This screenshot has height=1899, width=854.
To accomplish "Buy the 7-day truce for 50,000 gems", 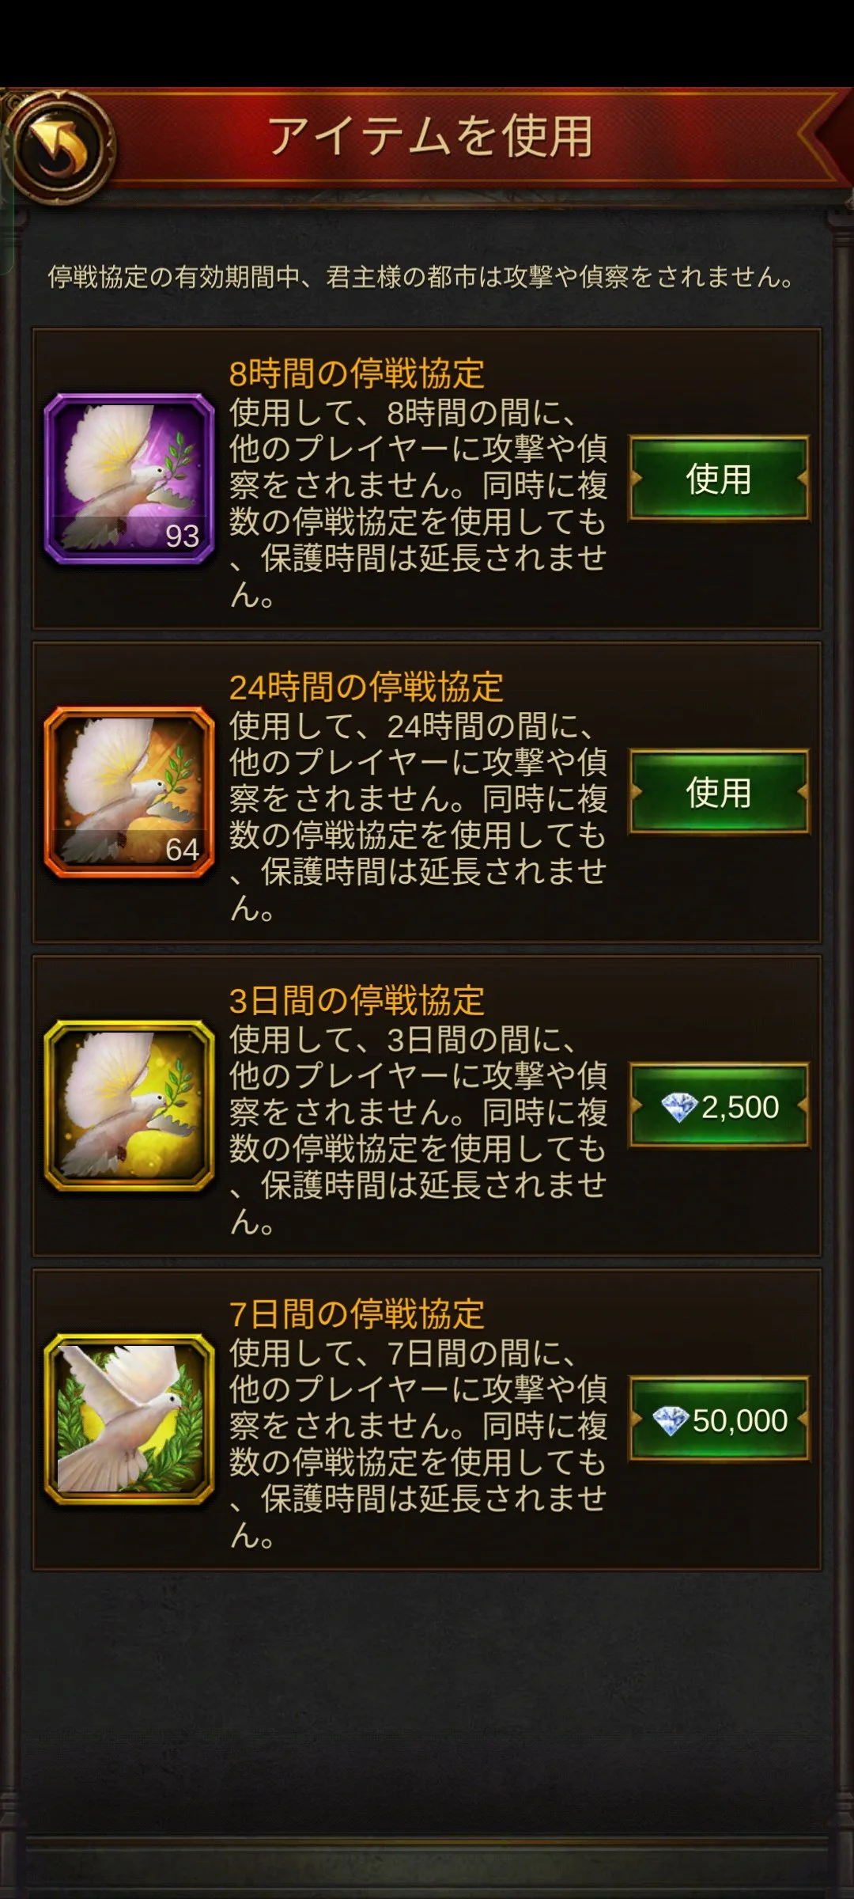I will pyautogui.click(x=719, y=1419).
